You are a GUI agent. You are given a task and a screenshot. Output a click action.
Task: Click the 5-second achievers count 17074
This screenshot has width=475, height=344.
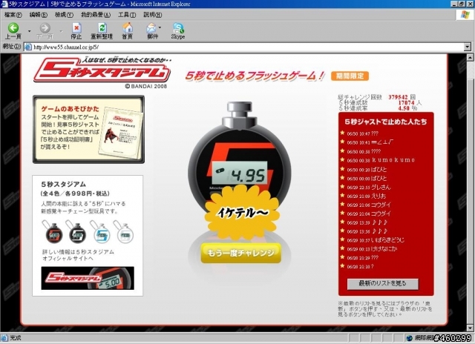pyautogui.click(x=406, y=103)
